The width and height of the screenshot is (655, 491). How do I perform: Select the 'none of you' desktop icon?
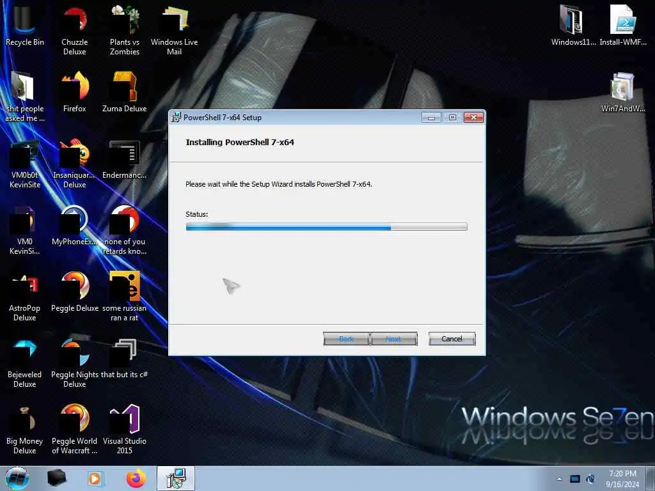pyautogui.click(x=125, y=230)
